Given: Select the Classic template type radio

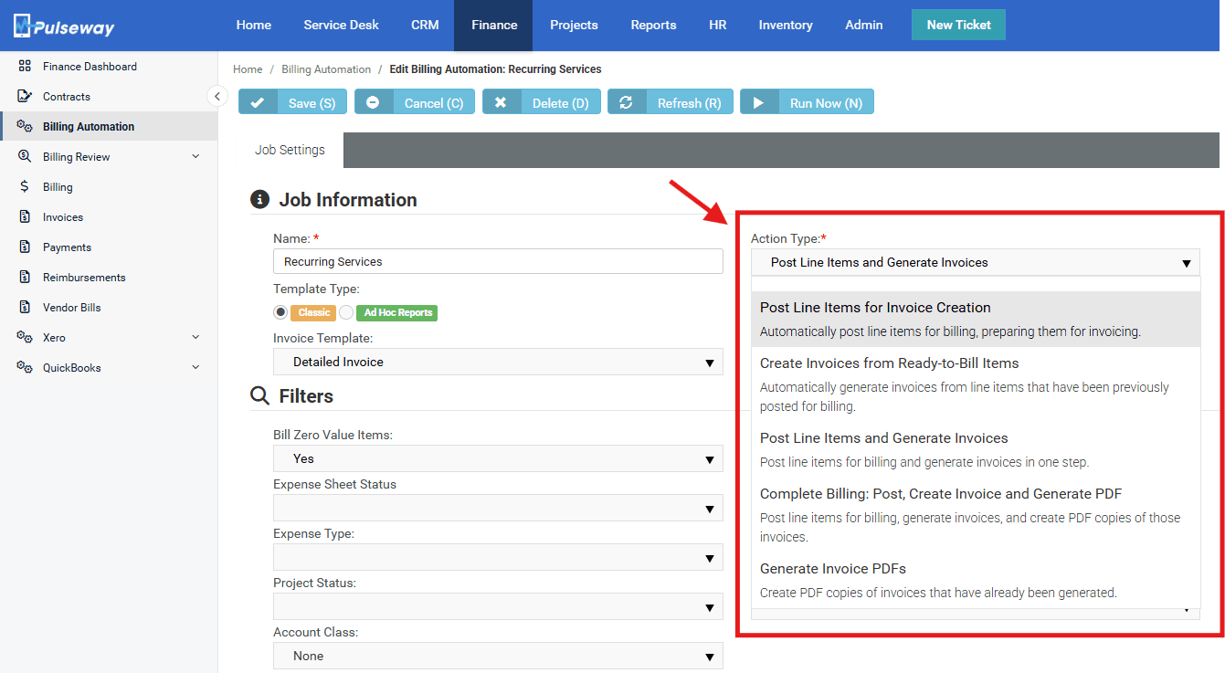Looking at the screenshot, I should pos(281,312).
